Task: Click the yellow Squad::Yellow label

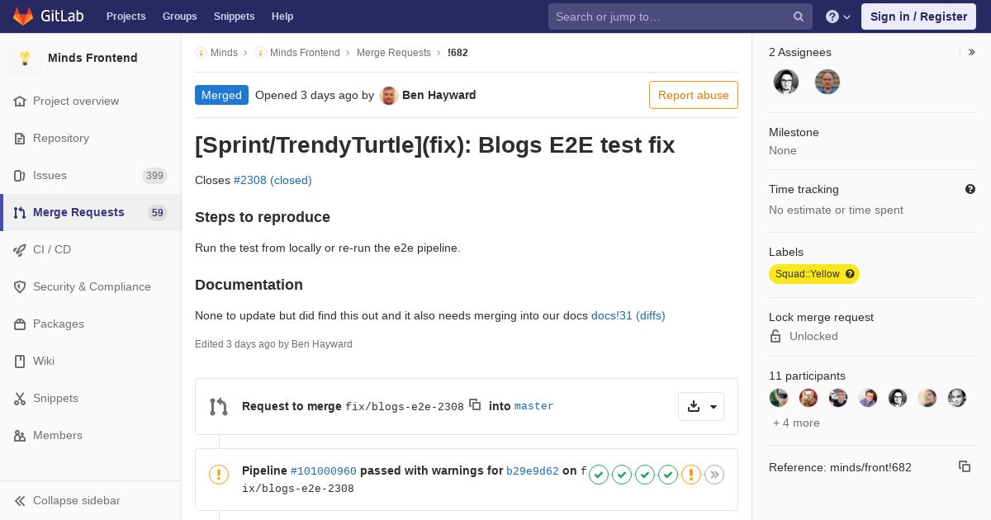Action: [x=814, y=274]
